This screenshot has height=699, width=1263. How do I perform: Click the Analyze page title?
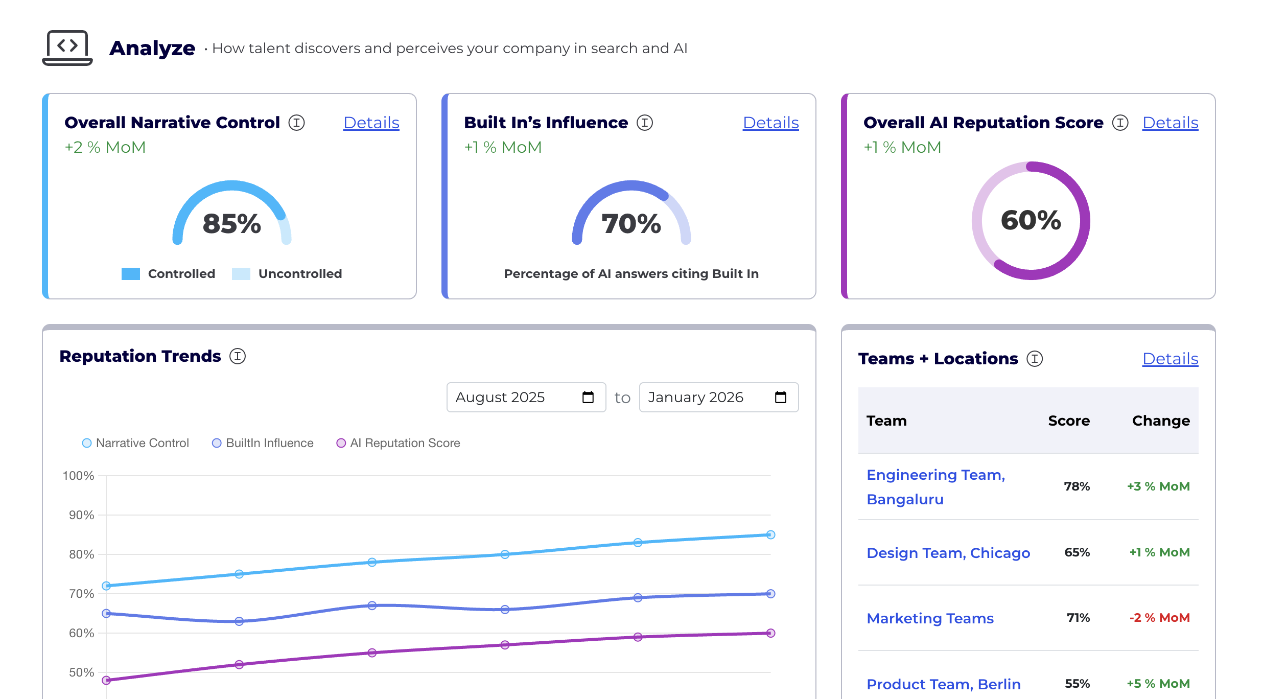point(152,48)
